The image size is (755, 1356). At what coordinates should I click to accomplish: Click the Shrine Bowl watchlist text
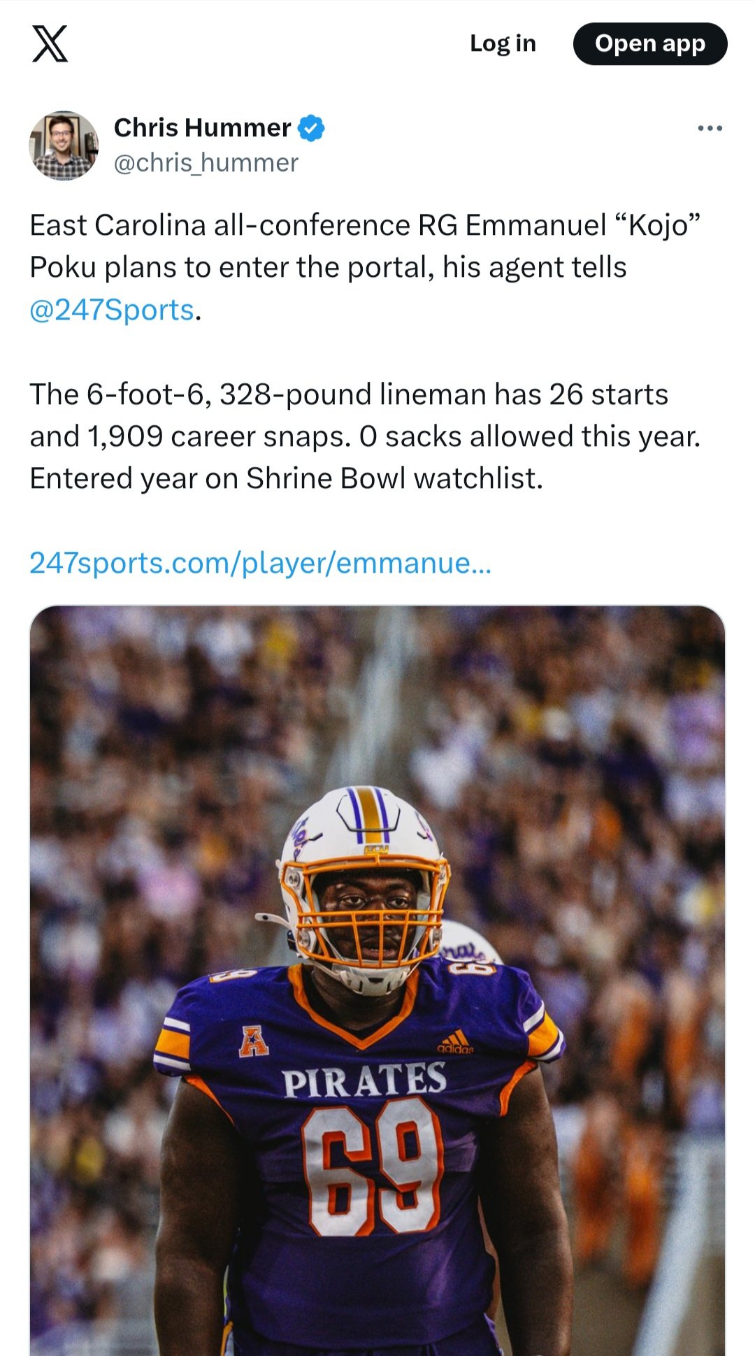394,479
